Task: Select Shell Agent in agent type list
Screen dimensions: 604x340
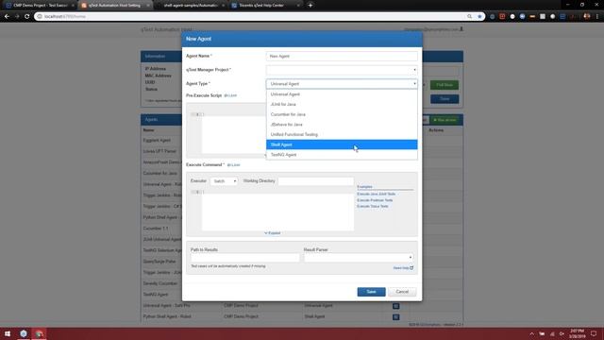Action: 342,144
